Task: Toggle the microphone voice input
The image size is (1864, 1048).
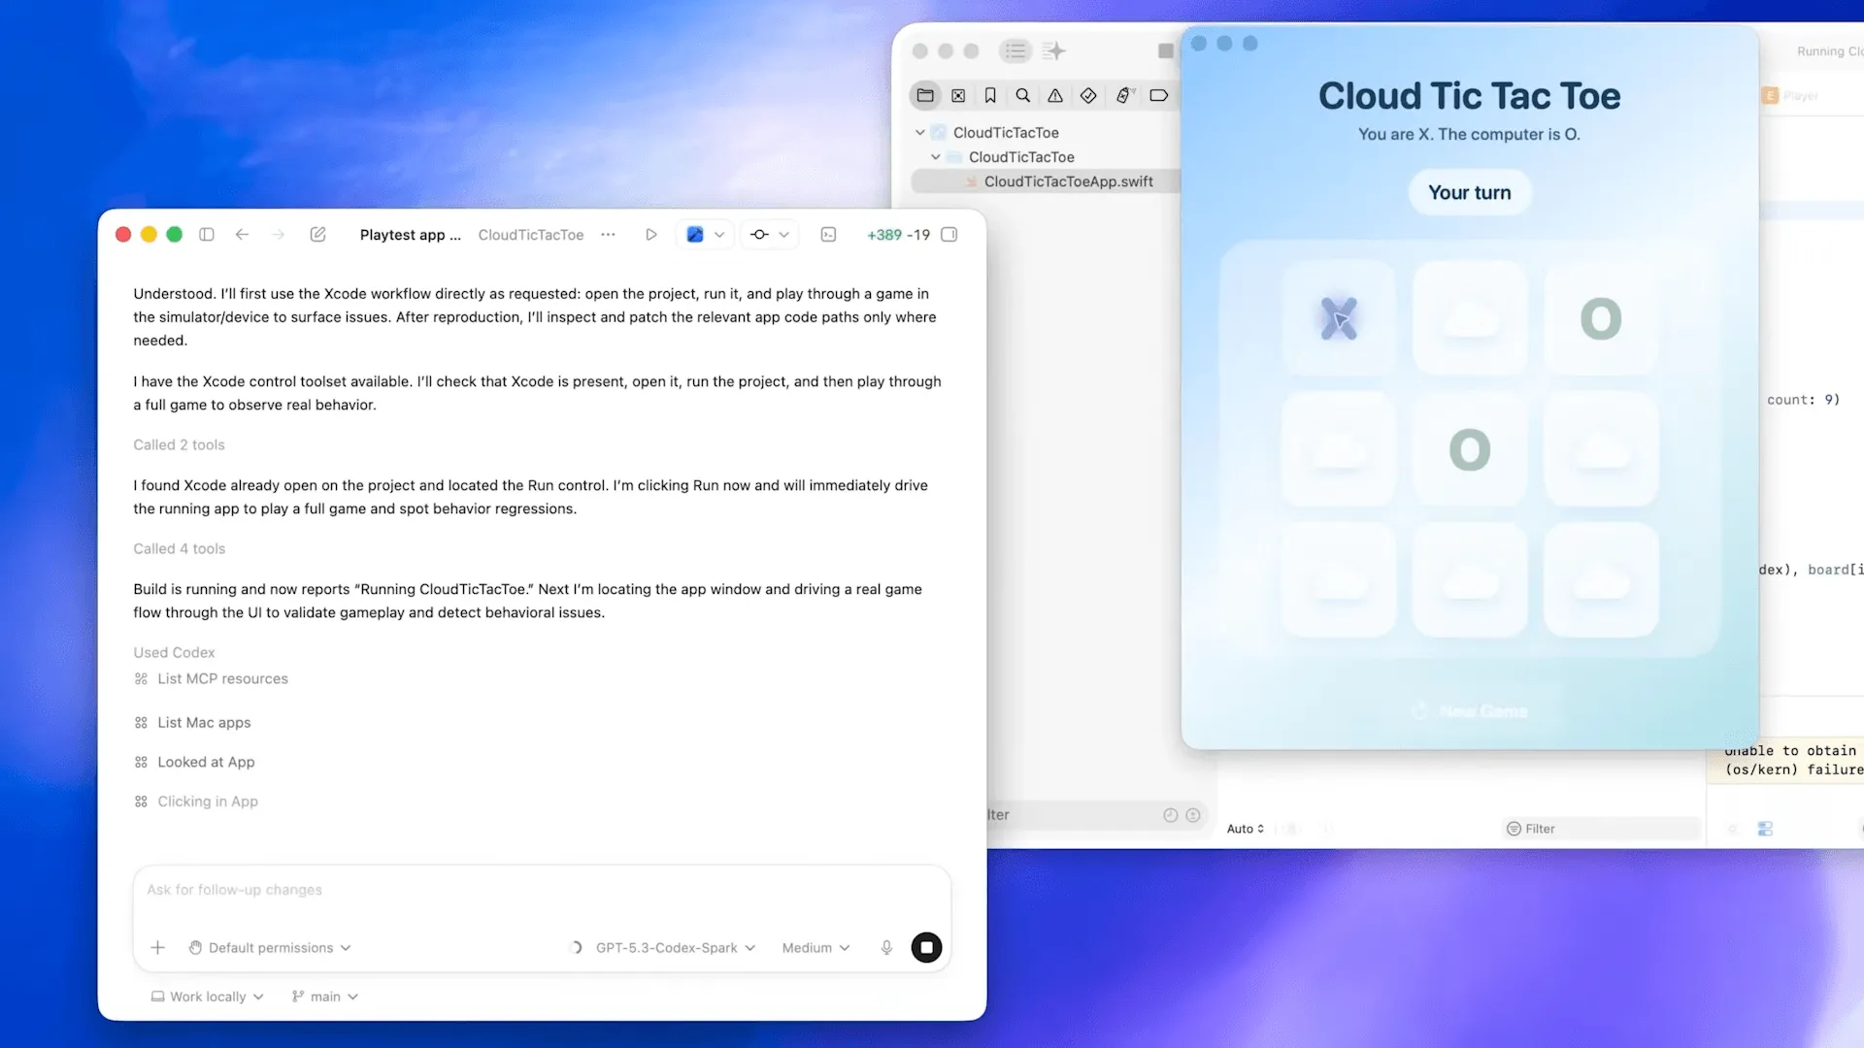Action: point(886,947)
